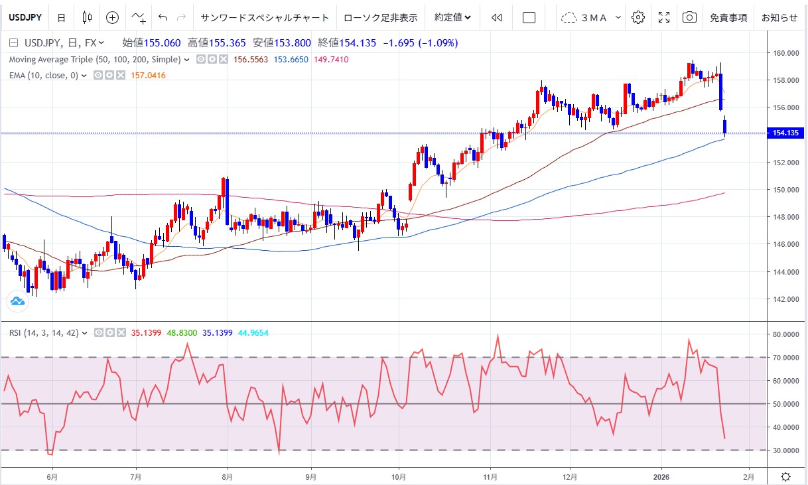Open the indicators menu icon
Viewport: 808px width, 485px height.
tap(139, 18)
